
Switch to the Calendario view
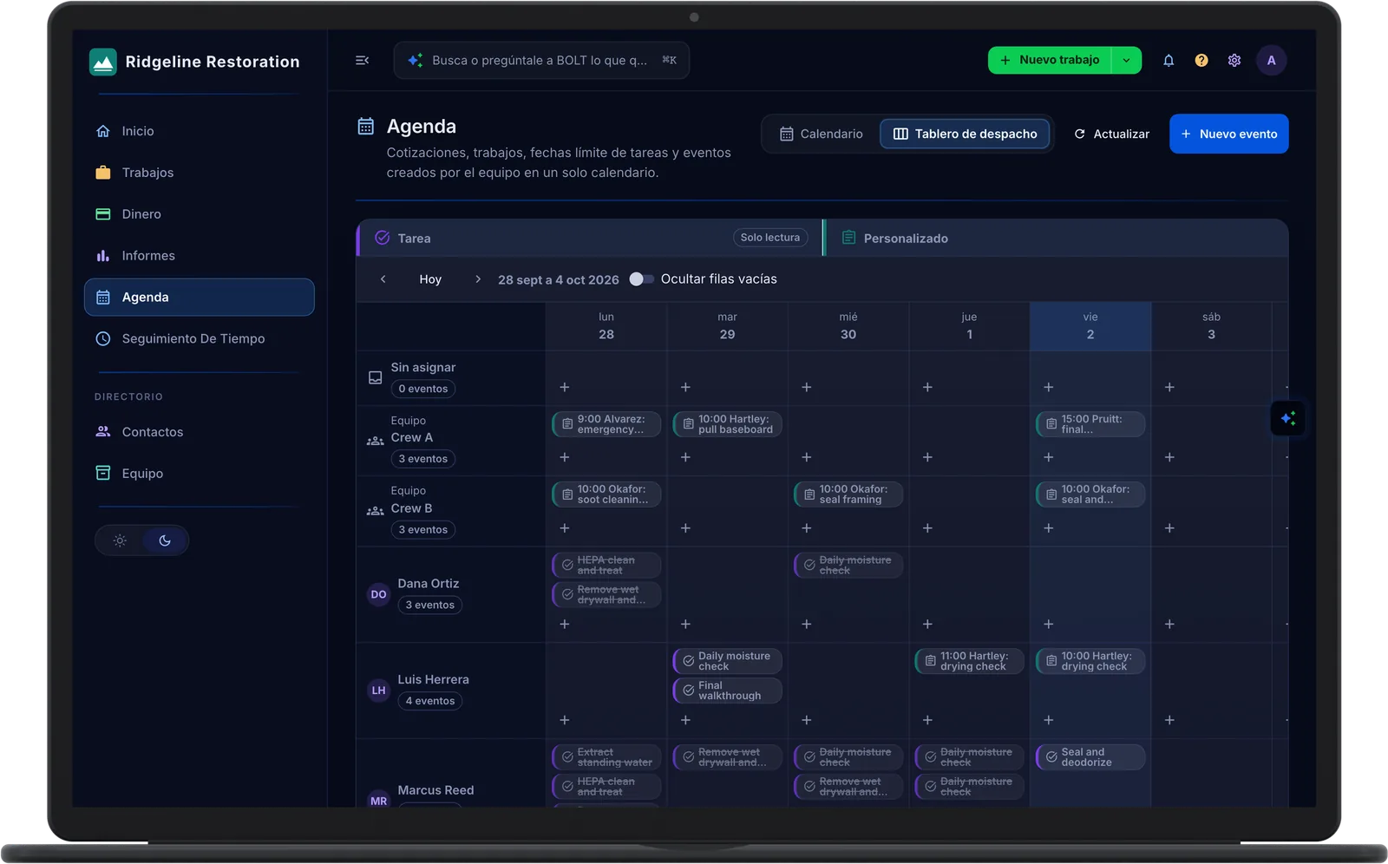[822, 134]
